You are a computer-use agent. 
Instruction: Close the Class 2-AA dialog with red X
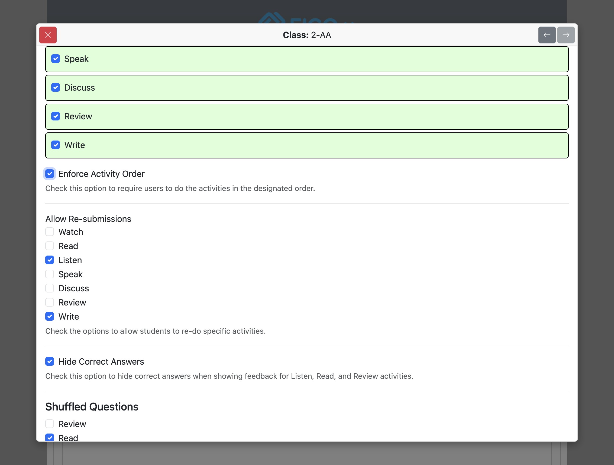coord(48,35)
